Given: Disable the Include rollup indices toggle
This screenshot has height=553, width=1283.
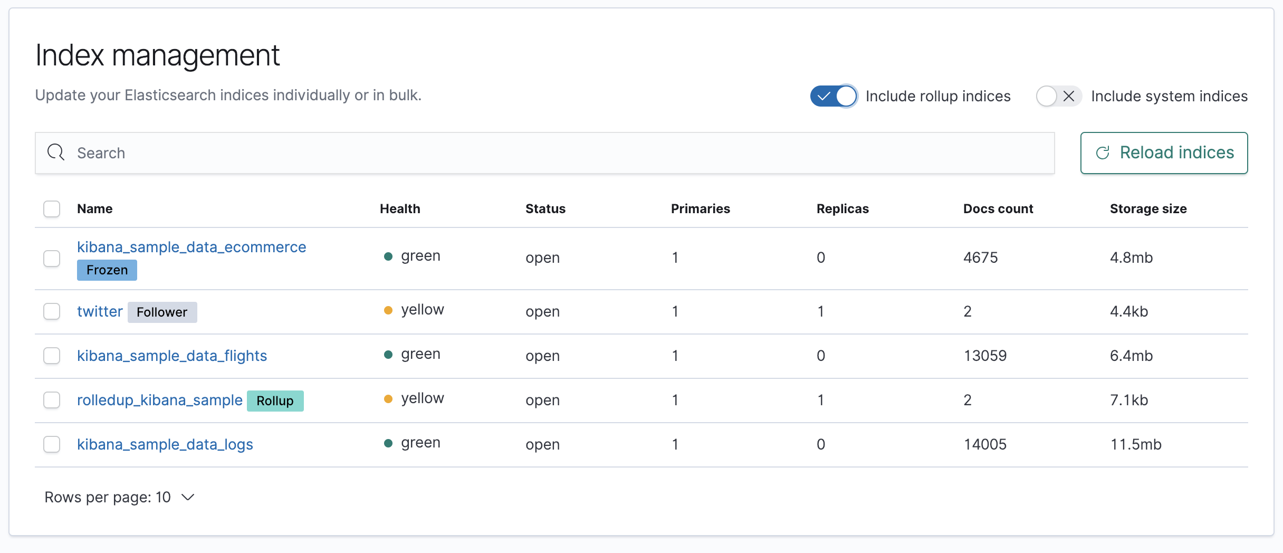Looking at the screenshot, I should (834, 96).
